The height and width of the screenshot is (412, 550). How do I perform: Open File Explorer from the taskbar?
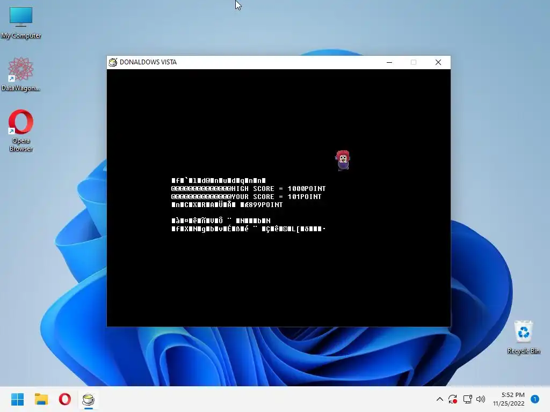click(41, 399)
